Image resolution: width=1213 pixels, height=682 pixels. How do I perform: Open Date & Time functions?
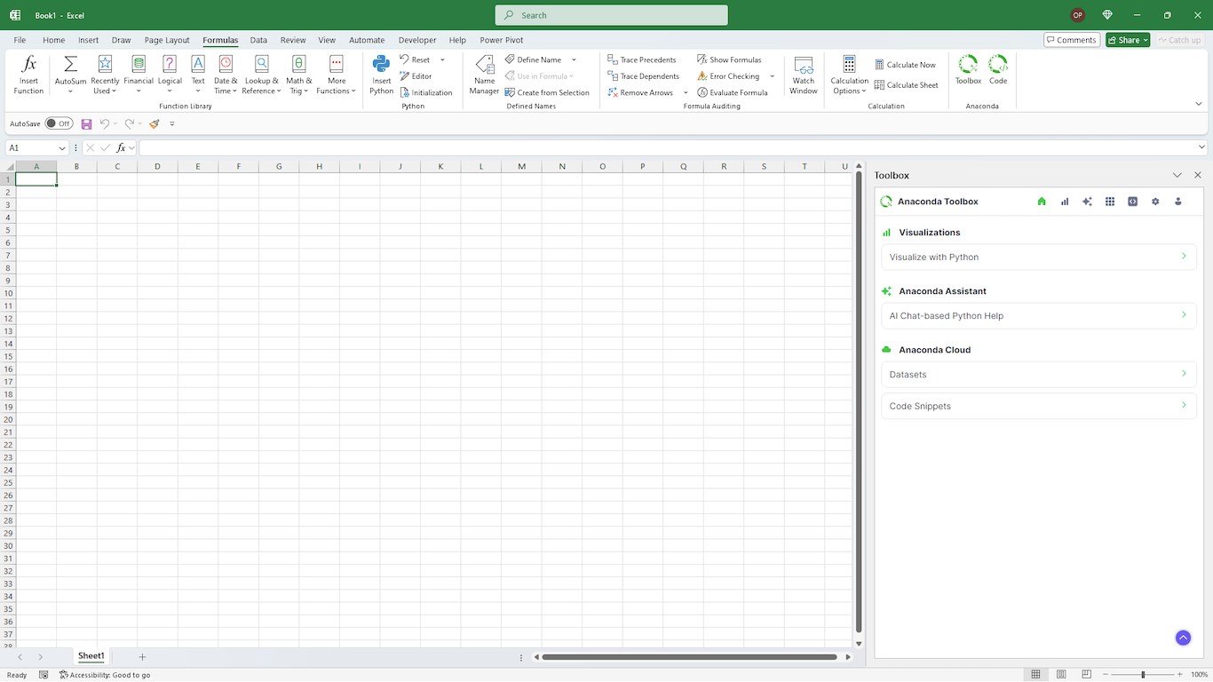click(226, 75)
